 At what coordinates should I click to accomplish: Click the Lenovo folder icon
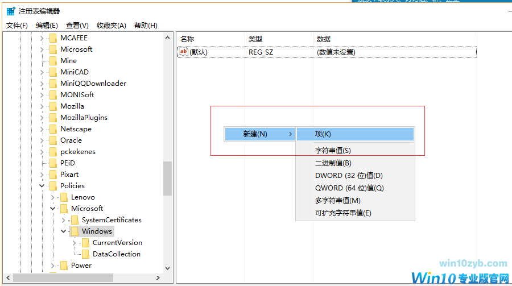point(64,197)
